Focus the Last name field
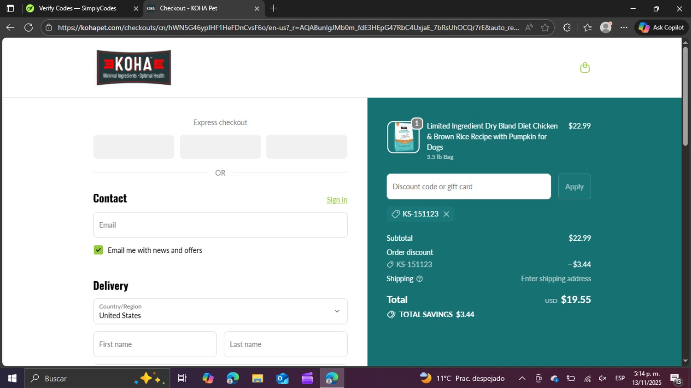Viewport: 691px width, 388px height. click(x=286, y=344)
